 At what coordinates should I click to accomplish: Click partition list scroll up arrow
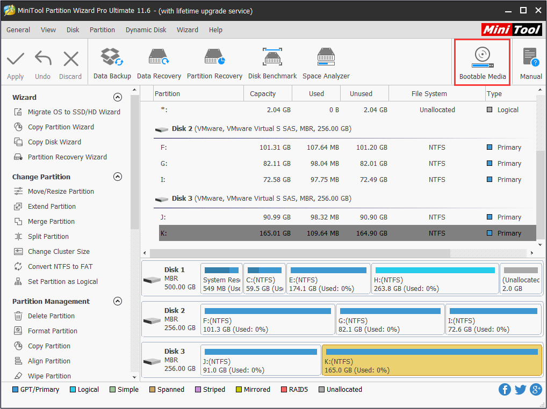click(541, 91)
